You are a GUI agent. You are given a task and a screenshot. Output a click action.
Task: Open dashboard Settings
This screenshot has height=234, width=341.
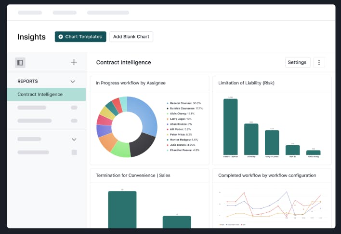(298, 62)
